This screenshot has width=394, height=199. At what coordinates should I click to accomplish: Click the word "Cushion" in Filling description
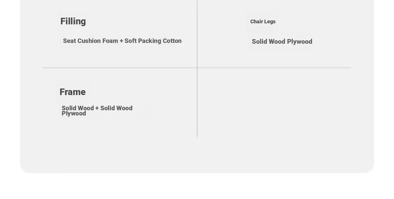(x=89, y=41)
